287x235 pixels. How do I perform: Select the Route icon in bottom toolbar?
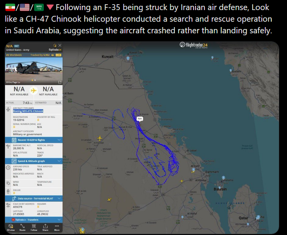point(22,227)
